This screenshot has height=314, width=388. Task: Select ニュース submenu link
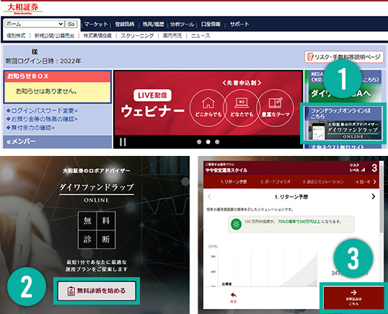point(200,35)
